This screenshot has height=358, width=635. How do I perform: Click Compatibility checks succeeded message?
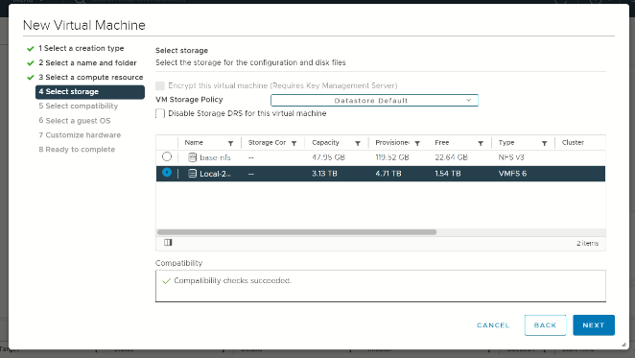232,280
